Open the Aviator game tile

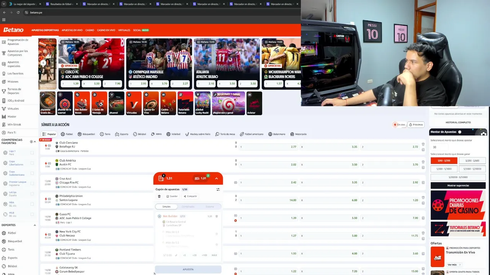253,103
